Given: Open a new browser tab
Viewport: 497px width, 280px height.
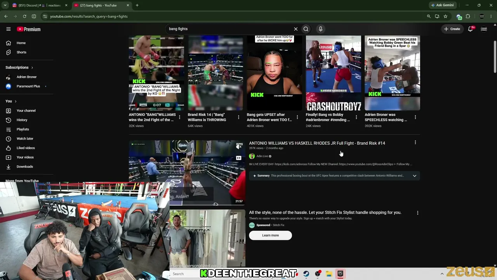Looking at the screenshot, I should [x=137, y=5].
